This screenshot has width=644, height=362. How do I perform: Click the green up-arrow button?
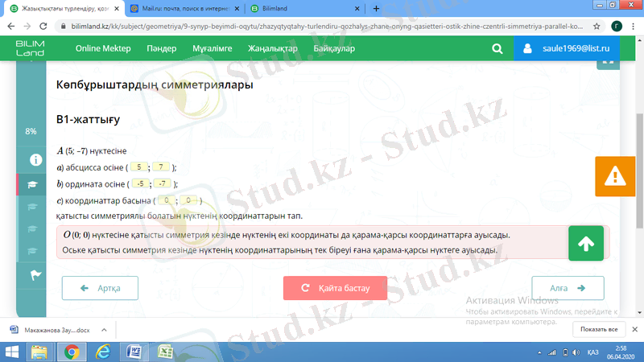point(586,244)
